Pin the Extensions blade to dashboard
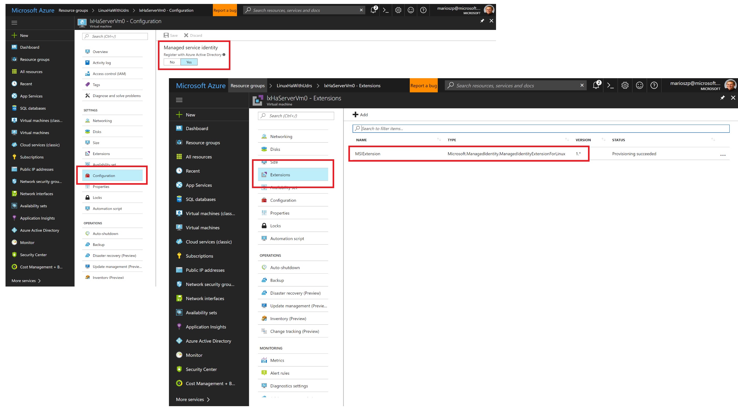The width and height of the screenshot is (738, 408). 722,98
